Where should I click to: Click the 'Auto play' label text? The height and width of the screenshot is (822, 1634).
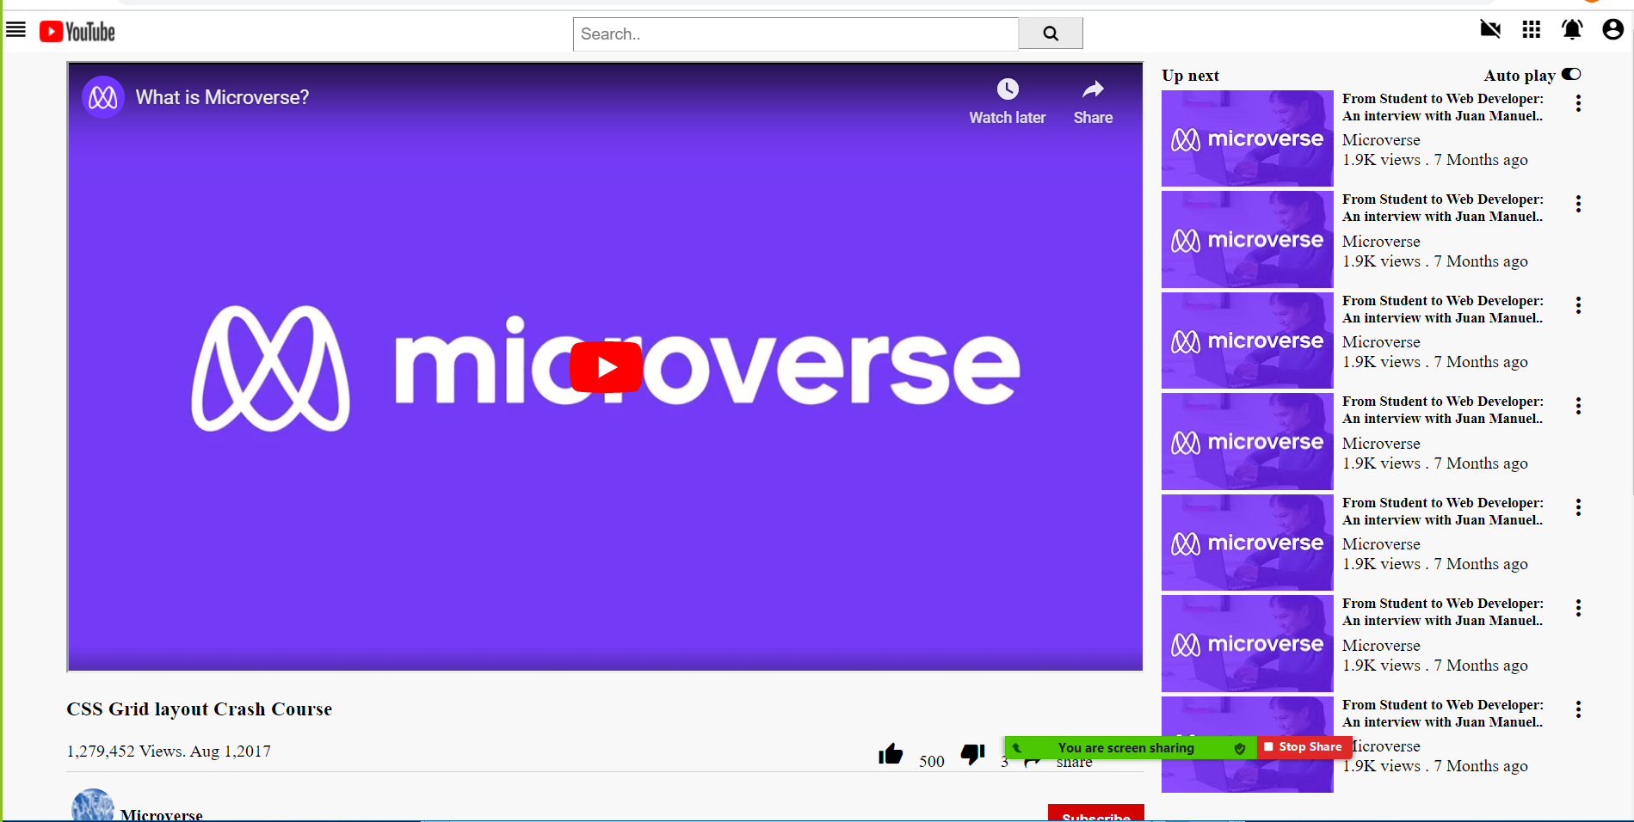[x=1520, y=76]
